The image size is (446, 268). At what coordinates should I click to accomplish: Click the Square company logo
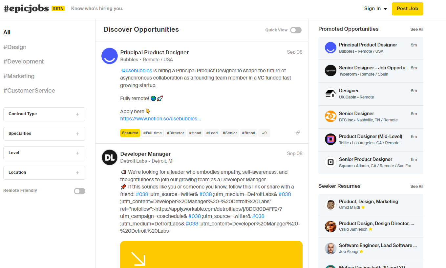[x=330, y=162]
